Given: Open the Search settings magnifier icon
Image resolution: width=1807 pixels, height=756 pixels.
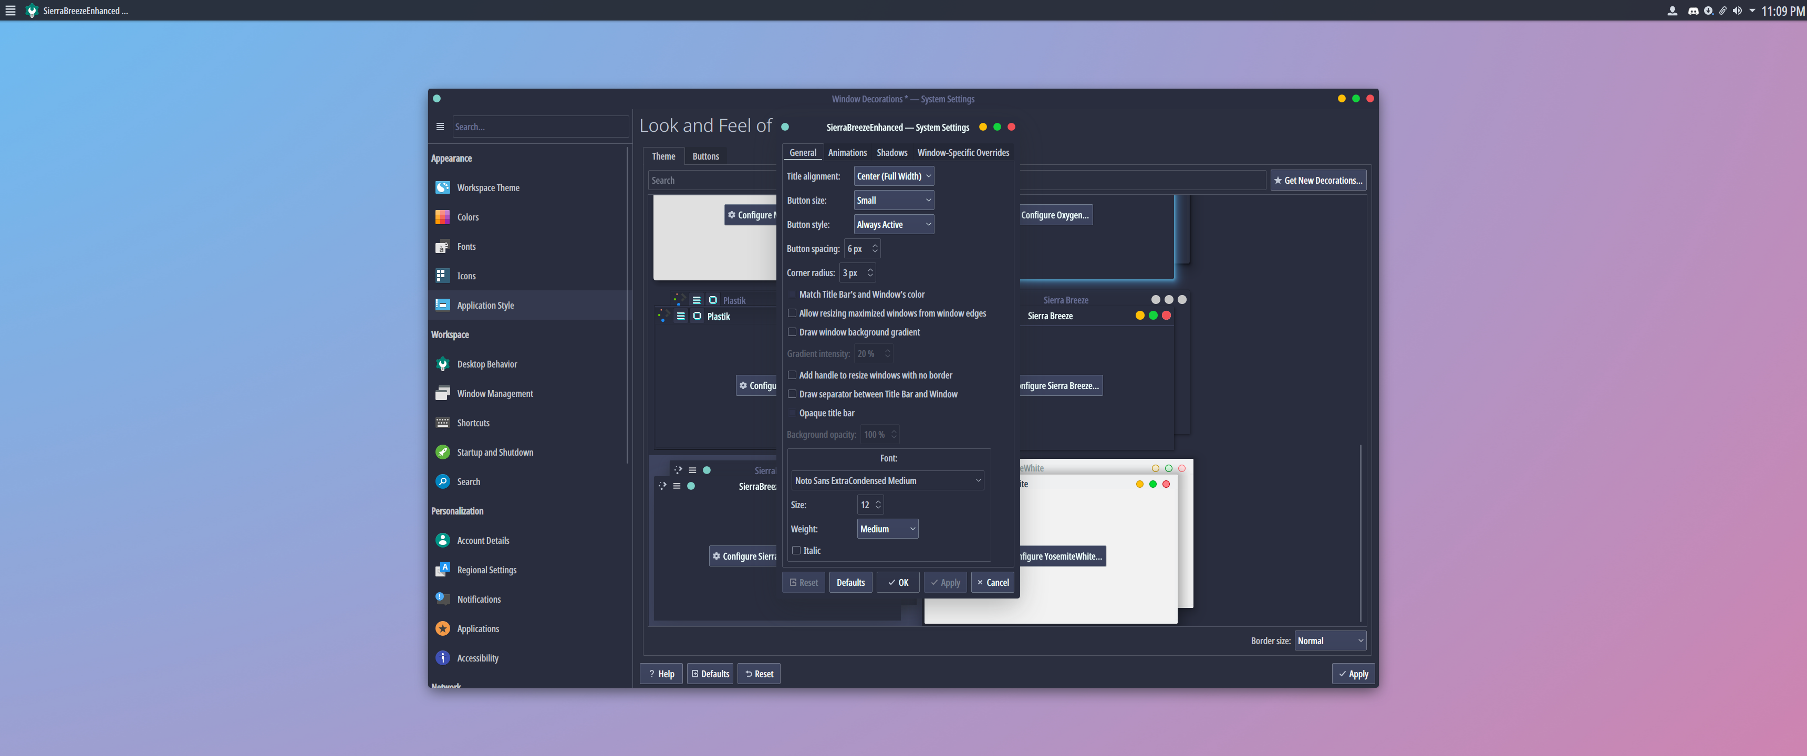Looking at the screenshot, I should coord(443,482).
